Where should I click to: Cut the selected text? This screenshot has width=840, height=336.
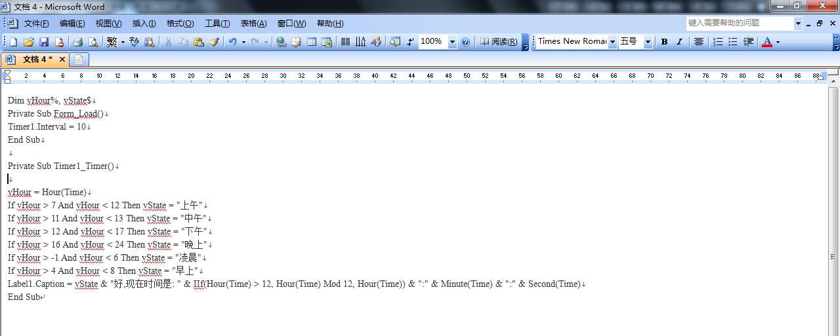(168, 41)
